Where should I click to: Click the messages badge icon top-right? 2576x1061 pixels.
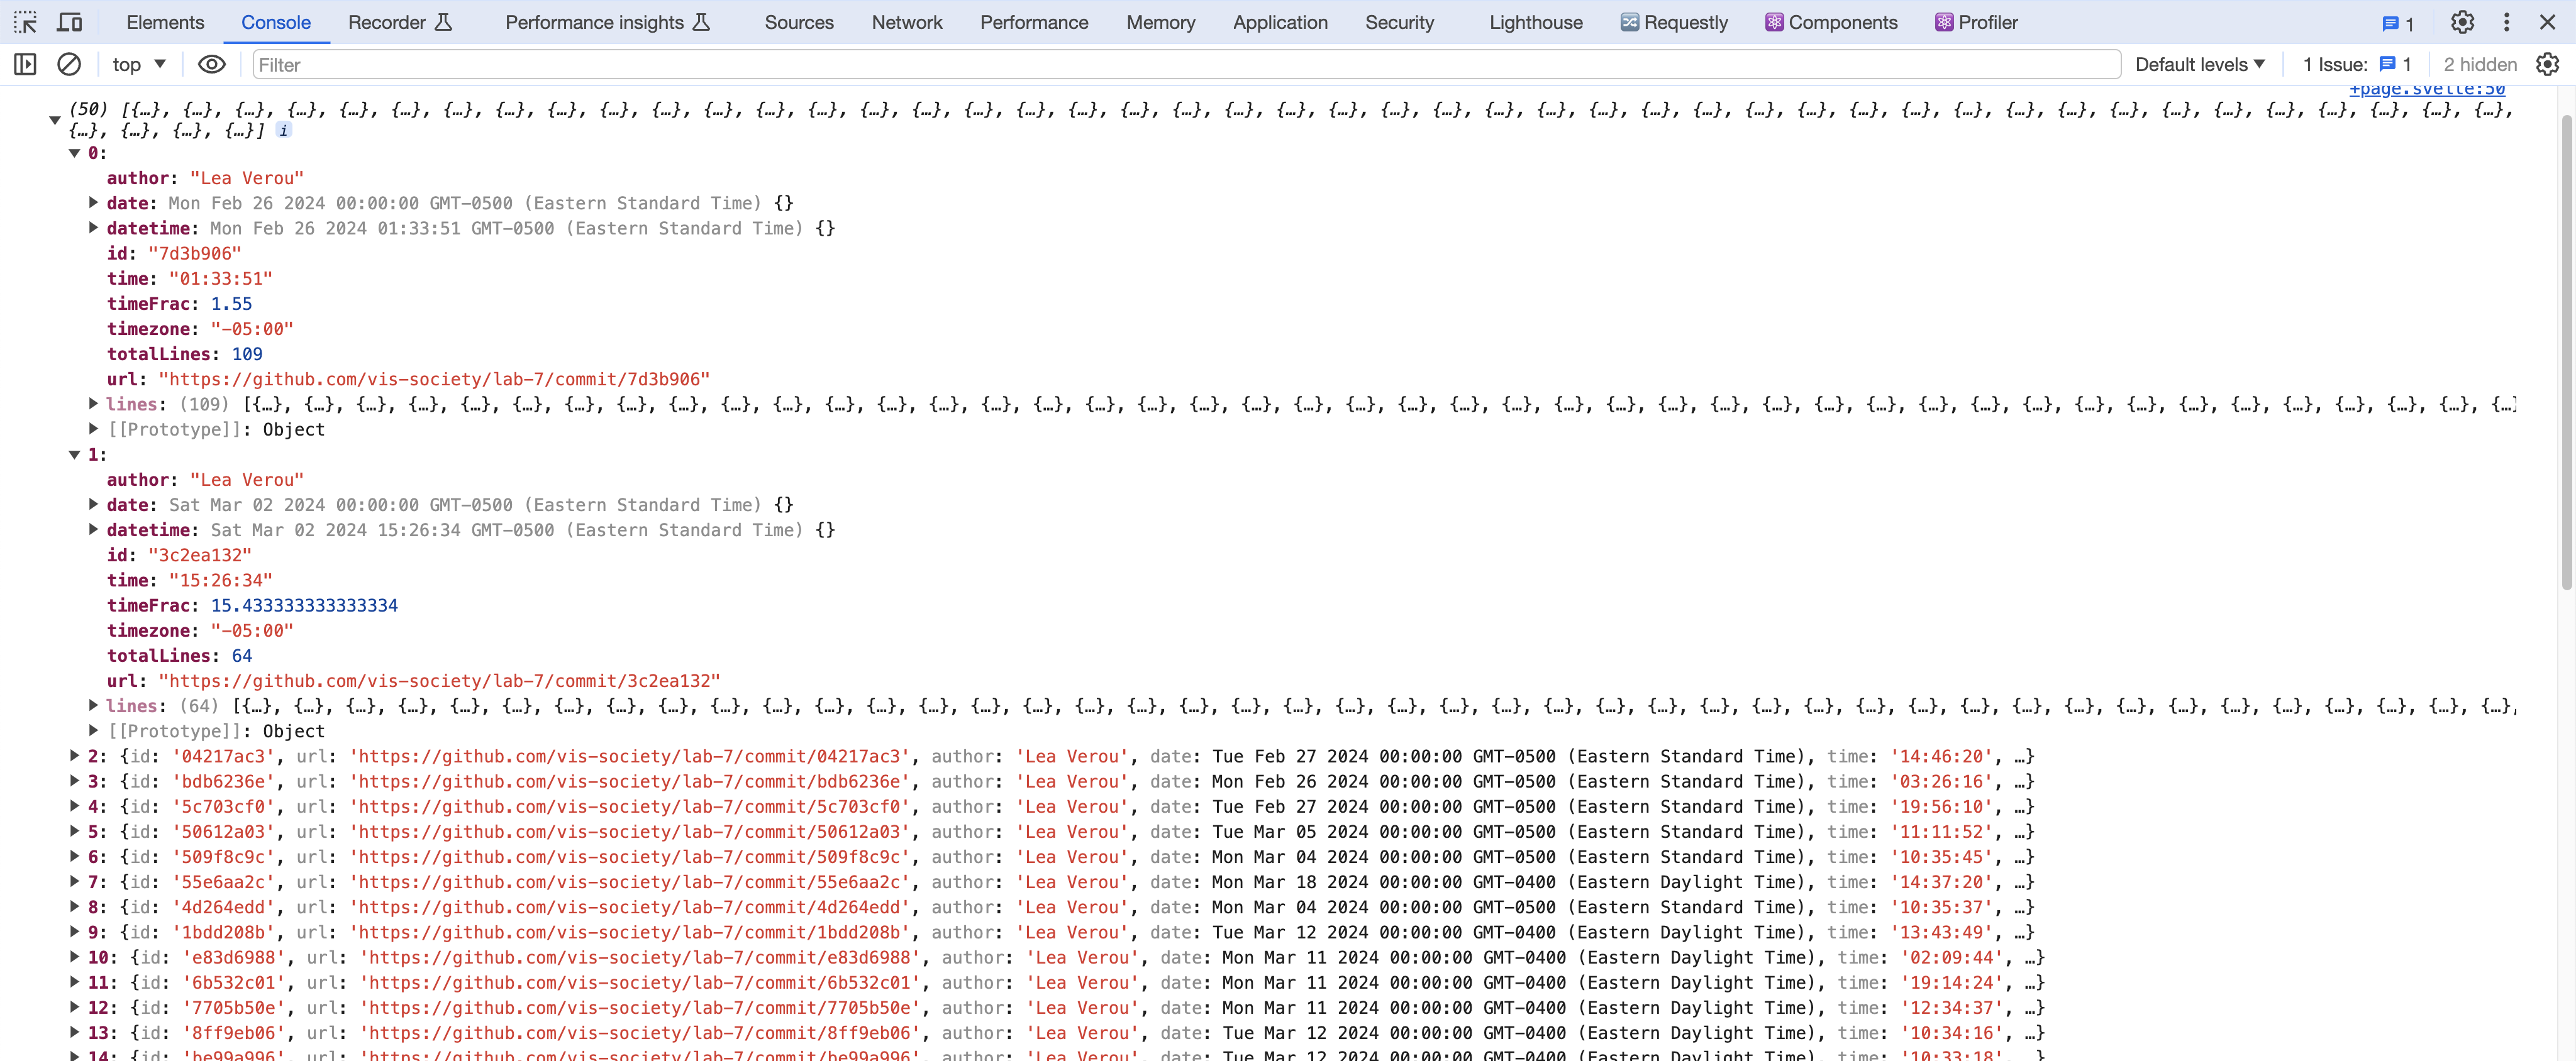(x=2398, y=23)
